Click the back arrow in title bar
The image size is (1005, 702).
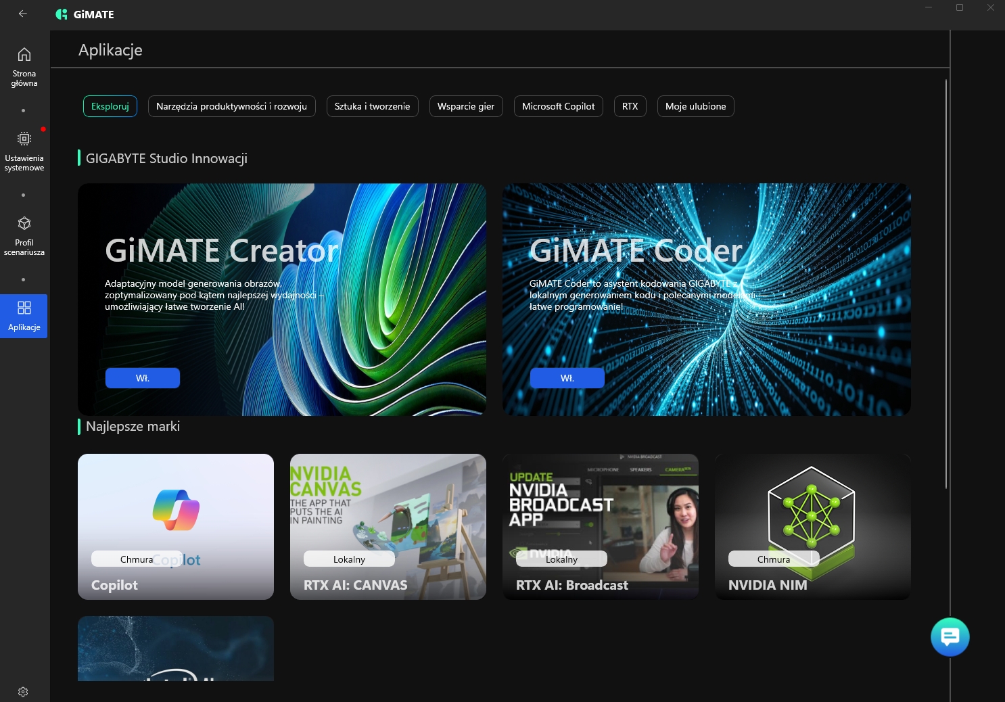pyautogui.click(x=23, y=14)
